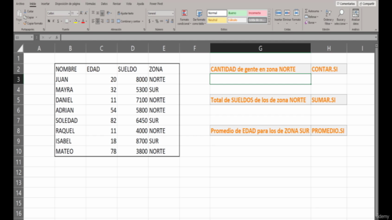Viewport: 392px width, 220px height.
Task: Apply percent style icon
Action: pyautogui.click(x=157, y=21)
